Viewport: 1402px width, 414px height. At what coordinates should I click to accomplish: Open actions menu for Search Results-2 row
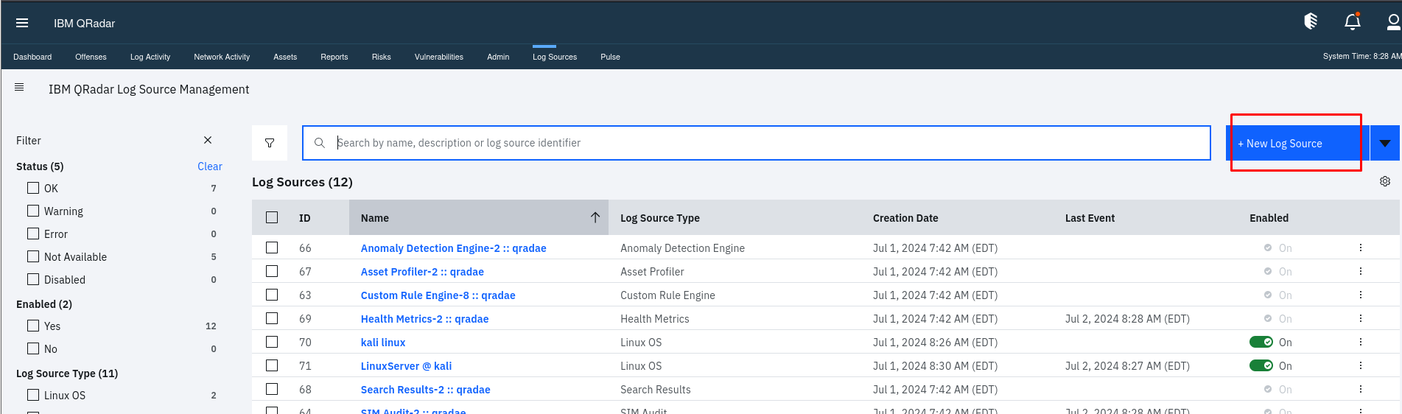tap(1361, 389)
